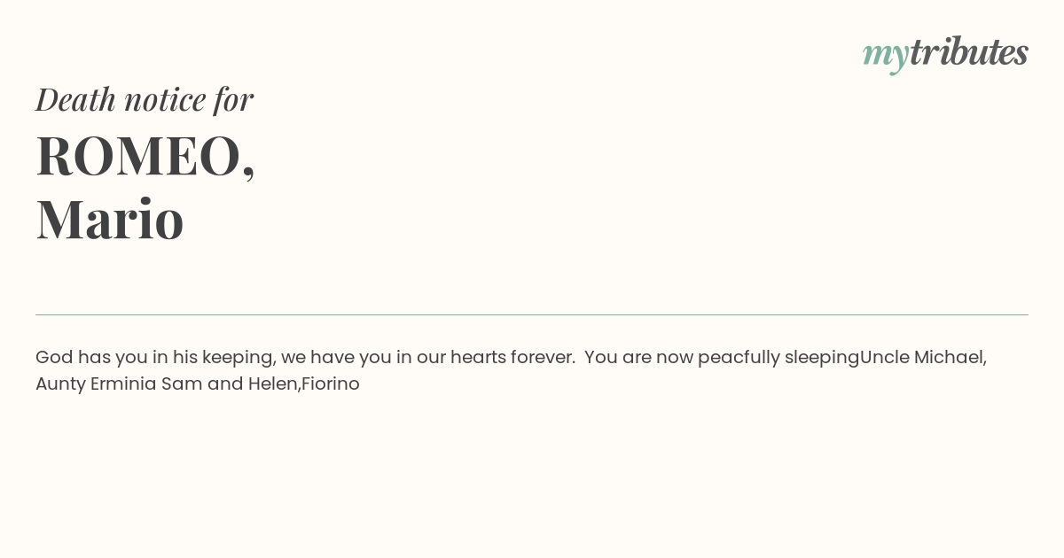Click the words "You are now"
Image resolution: width=1064 pixels, height=558 pixels.
tap(638, 358)
